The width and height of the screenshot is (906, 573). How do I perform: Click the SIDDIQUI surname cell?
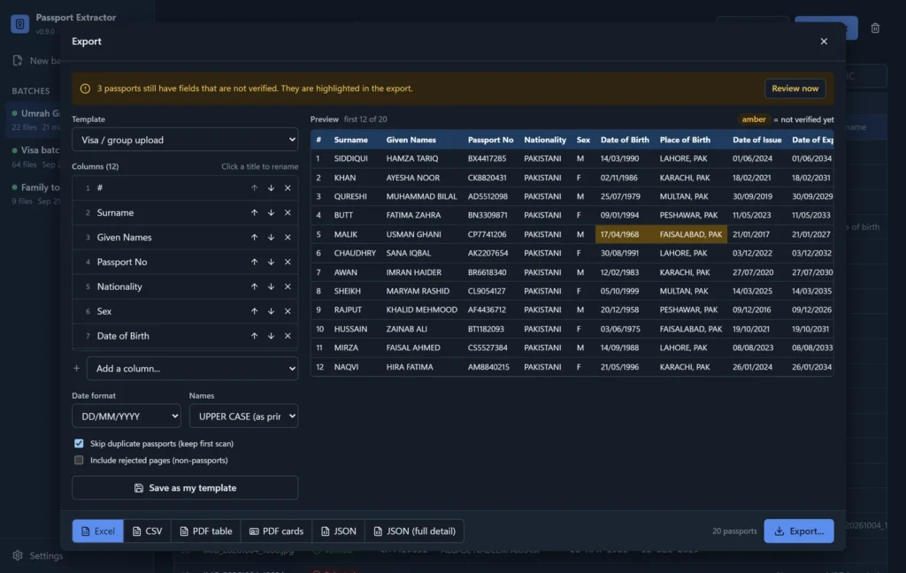pos(350,158)
